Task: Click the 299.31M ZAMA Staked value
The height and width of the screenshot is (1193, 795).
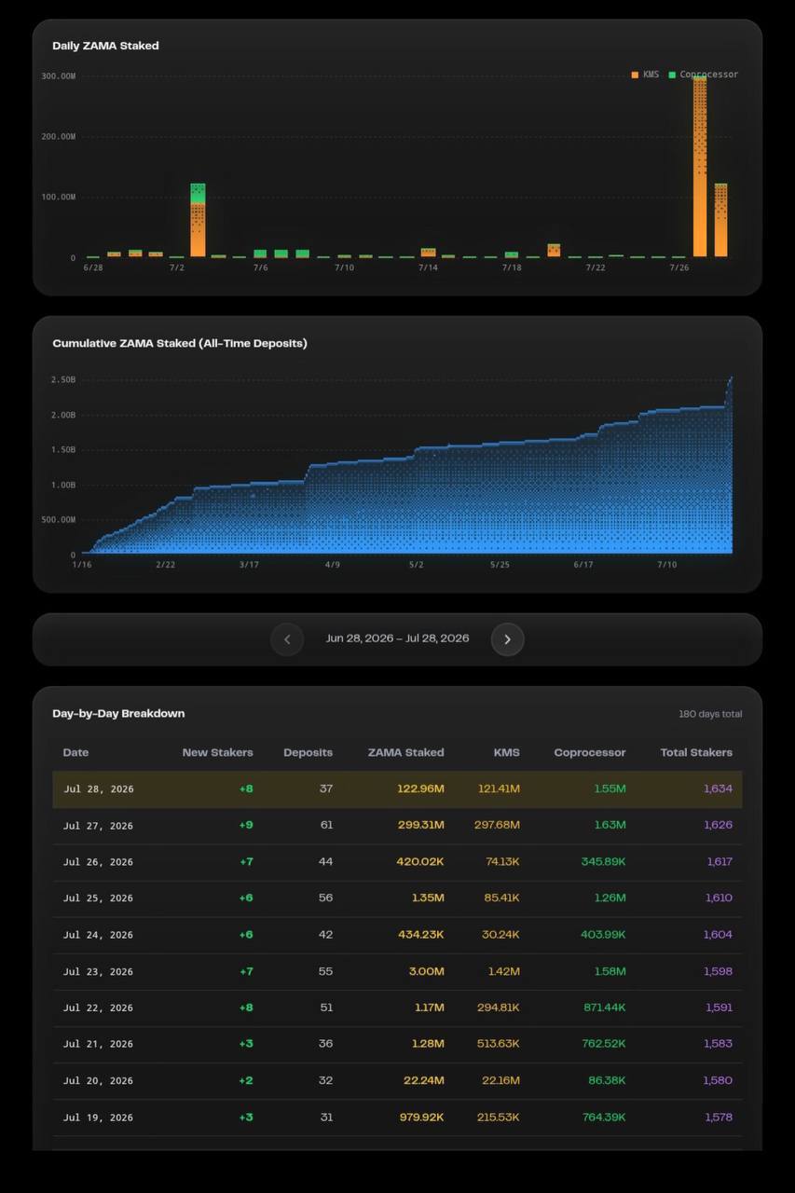Action: click(x=421, y=825)
